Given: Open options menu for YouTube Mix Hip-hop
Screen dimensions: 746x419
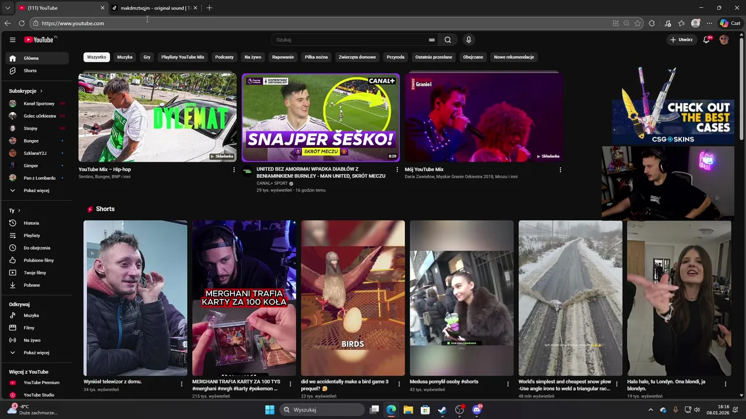Looking at the screenshot, I should (x=234, y=170).
